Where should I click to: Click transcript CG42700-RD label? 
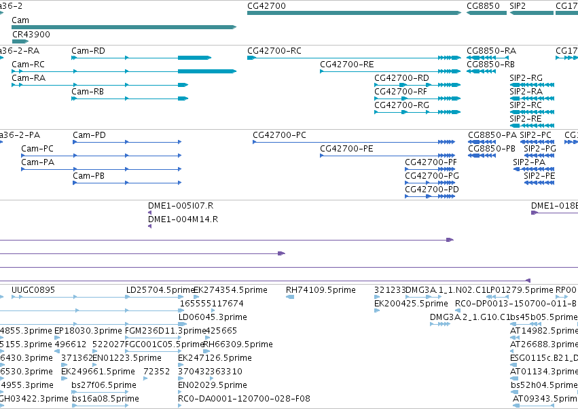[402, 78]
